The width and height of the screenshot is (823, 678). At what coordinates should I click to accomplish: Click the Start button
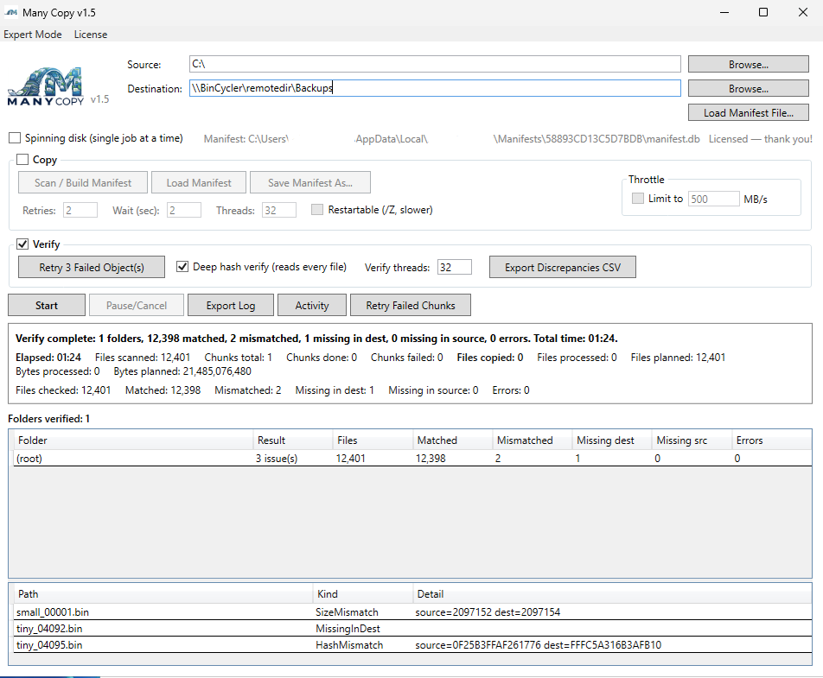pyautogui.click(x=46, y=305)
